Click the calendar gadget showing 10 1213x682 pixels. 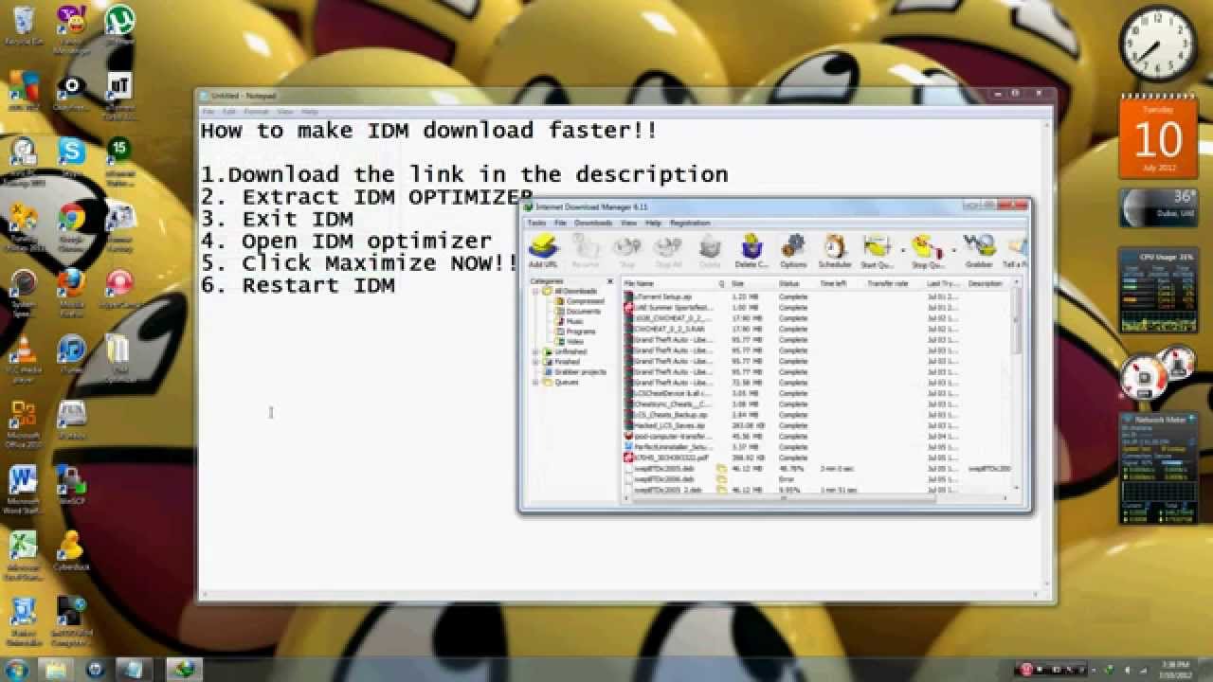coord(1157,137)
